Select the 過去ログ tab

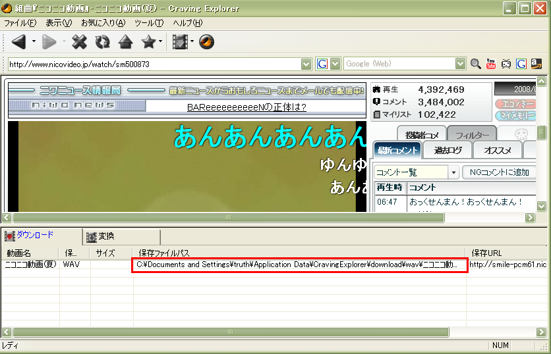click(x=448, y=151)
